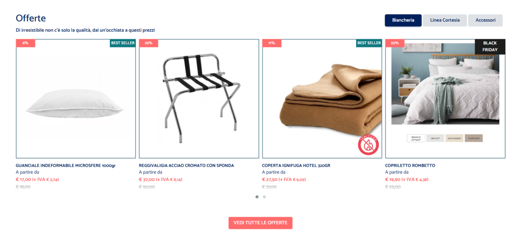Choose the Bianco Ottico color swatch
518x241 pixels.
(x=416, y=138)
